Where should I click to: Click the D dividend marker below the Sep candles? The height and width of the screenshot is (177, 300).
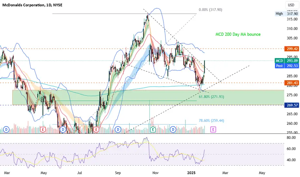click(118, 130)
